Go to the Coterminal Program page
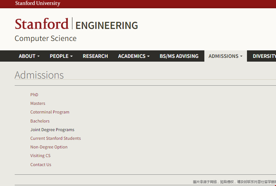Image resolution: width=276 pixels, height=186 pixels. (50, 112)
